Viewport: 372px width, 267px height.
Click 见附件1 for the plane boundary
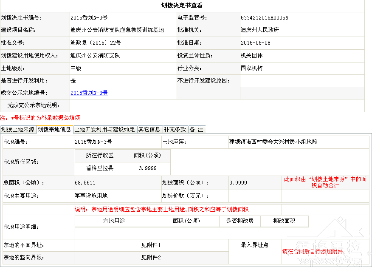coord(151,245)
